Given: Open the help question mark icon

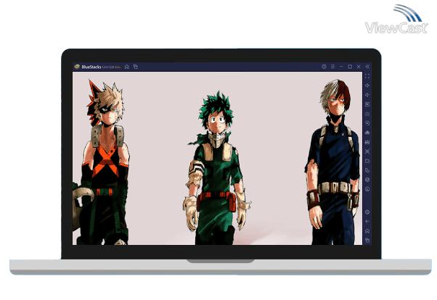Looking at the screenshot, I should pyautogui.click(x=324, y=67).
